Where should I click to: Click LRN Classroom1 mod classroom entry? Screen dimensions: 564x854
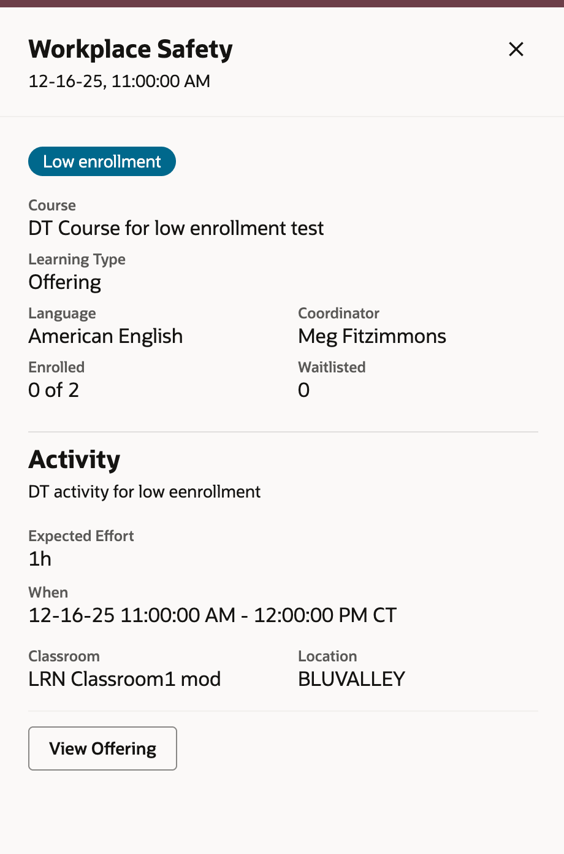click(x=124, y=679)
